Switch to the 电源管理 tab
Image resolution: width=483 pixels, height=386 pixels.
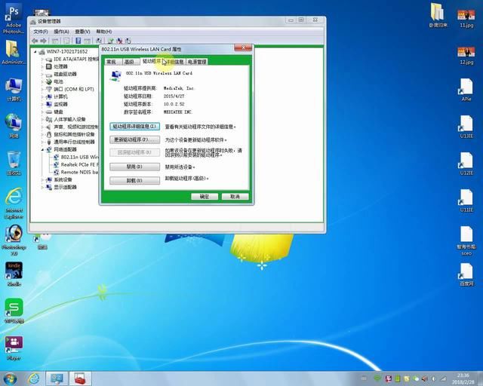(x=196, y=62)
